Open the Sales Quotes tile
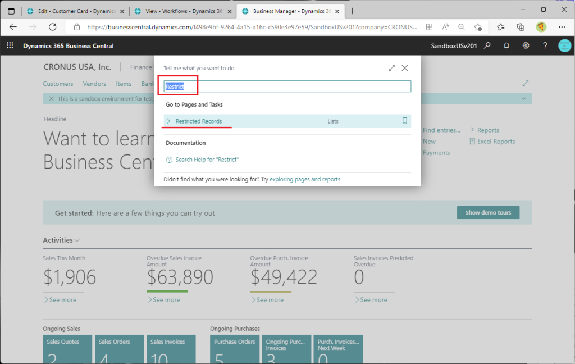This screenshot has height=364, width=575. (67, 349)
